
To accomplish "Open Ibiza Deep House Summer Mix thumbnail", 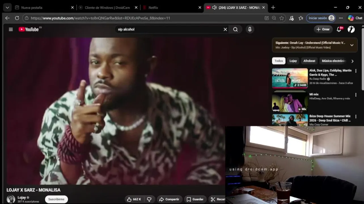I will coord(290,120).
